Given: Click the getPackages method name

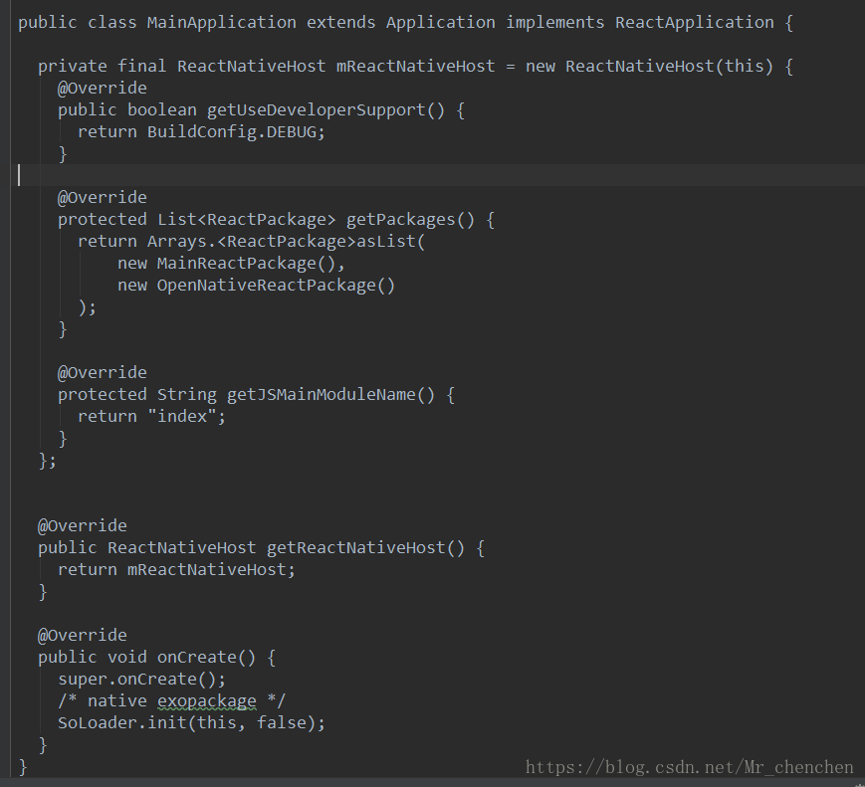Looking at the screenshot, I should pos(400,220).
